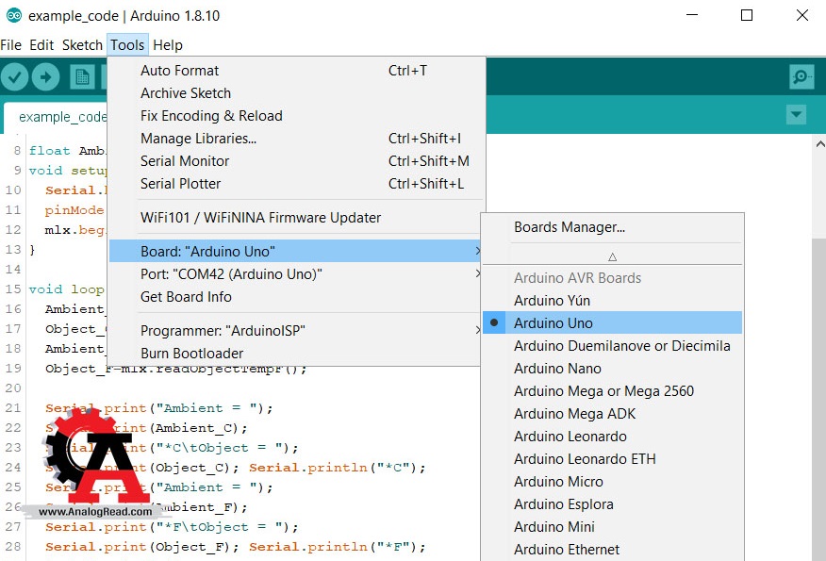826x561 pixels.
Task: Open WiFi101 / WiFiNINA Firmware Updater
Action: point(295,218)
